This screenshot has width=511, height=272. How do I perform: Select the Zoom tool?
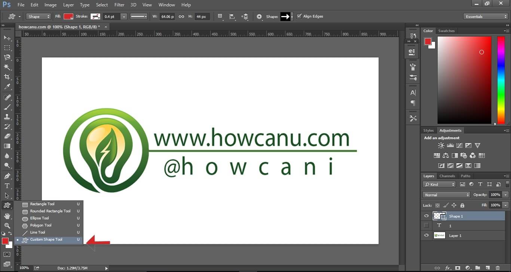pos(7,226)
